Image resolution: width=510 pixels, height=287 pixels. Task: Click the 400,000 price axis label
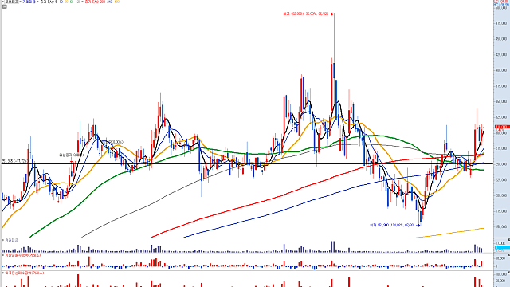point(501,70)
